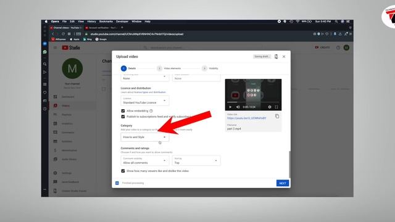Viewport: 395px width, 222px height.
Task: Click the mobile feedback icon in dialog header
Action: point(276,57)
